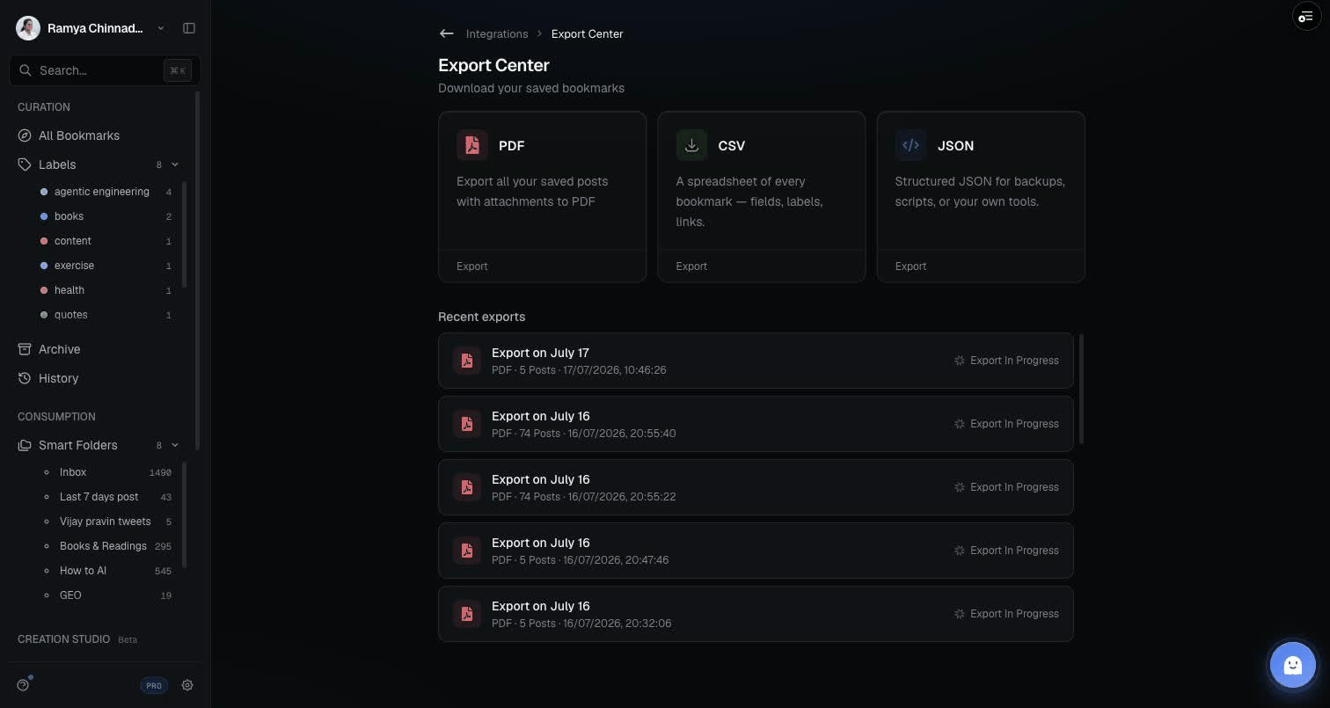Click Export In Progress for 20:32:06 export
Screen dimensions: 1330x708
[1014, 614]
